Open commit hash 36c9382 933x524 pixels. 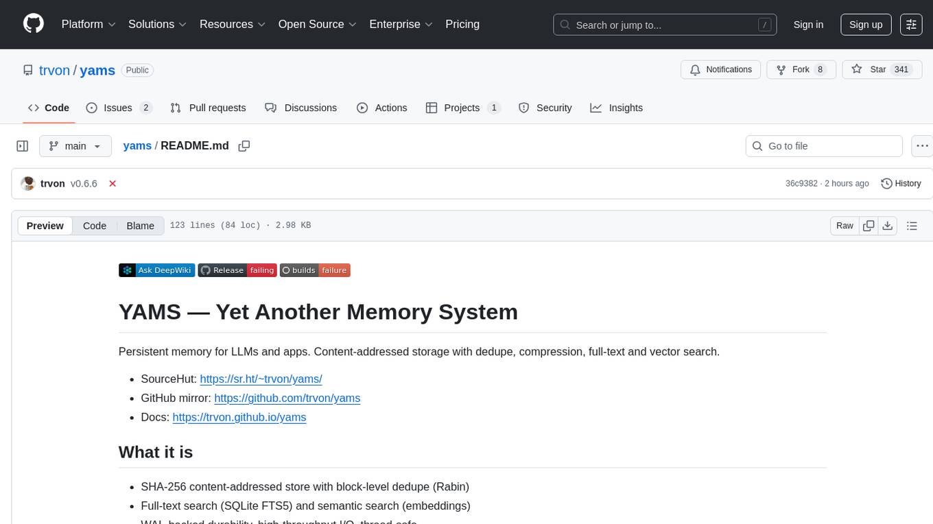801,184
